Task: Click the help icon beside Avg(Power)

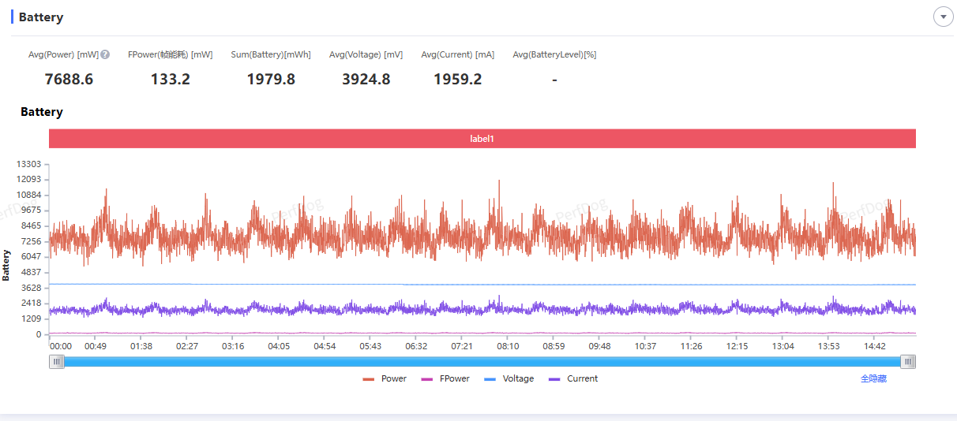Action: point(105,55)
